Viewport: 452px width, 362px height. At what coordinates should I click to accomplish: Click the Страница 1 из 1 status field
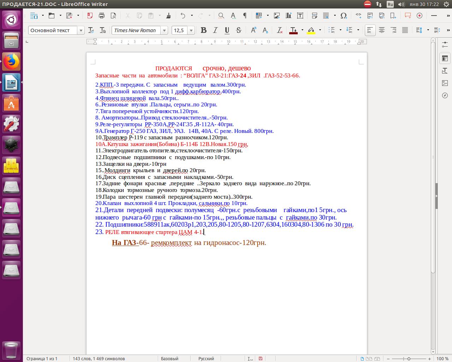42,358
